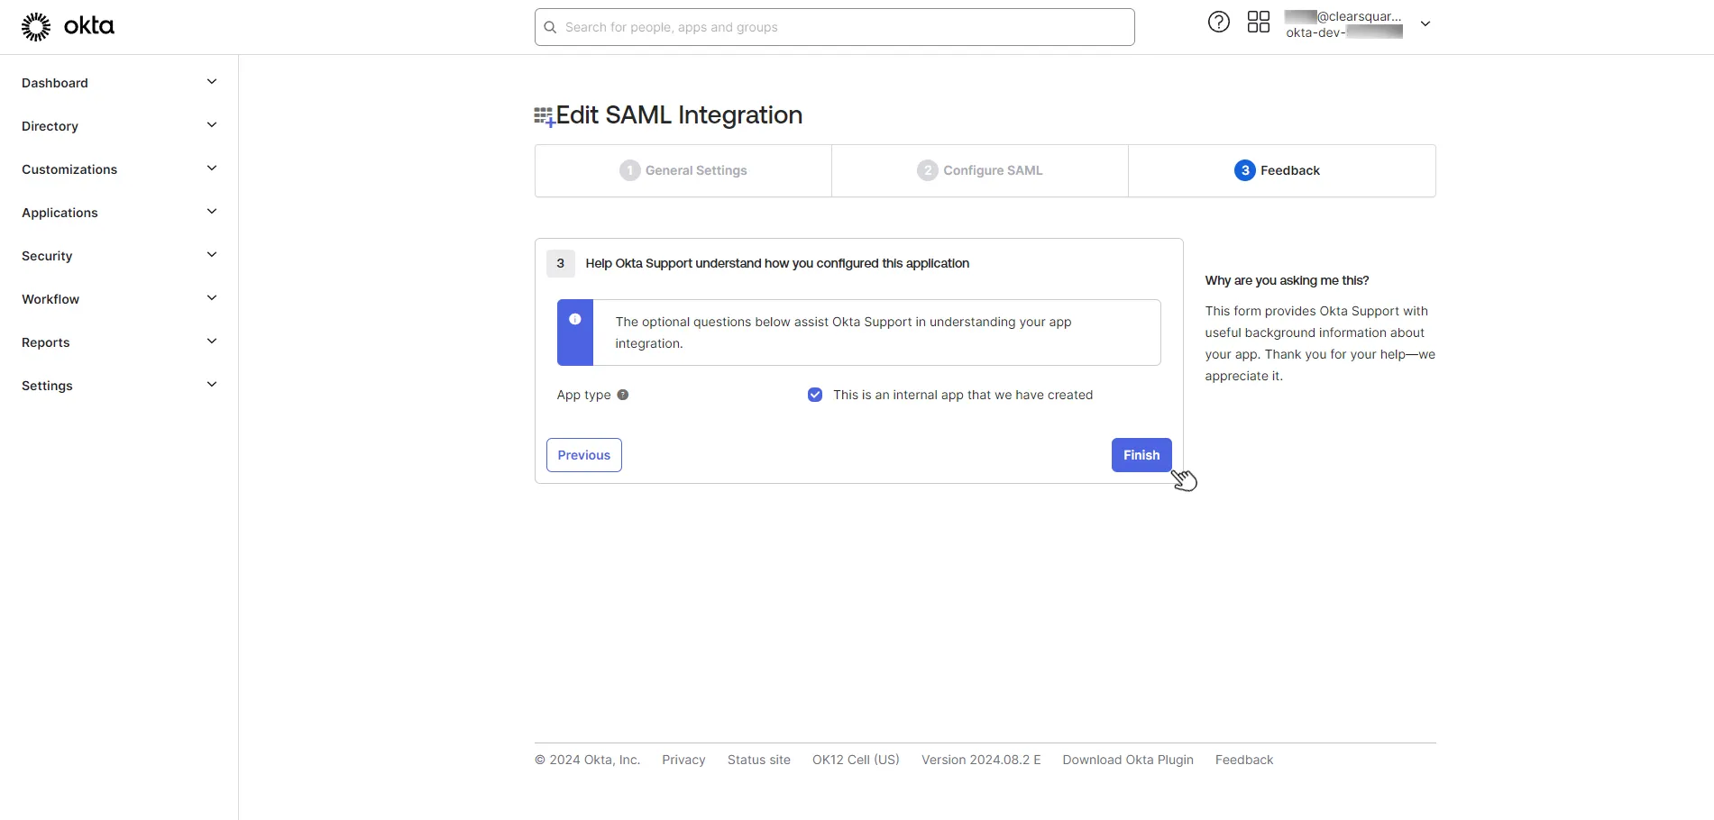
Task: Open Customizations in the sidebar
Action: [69, 169]
